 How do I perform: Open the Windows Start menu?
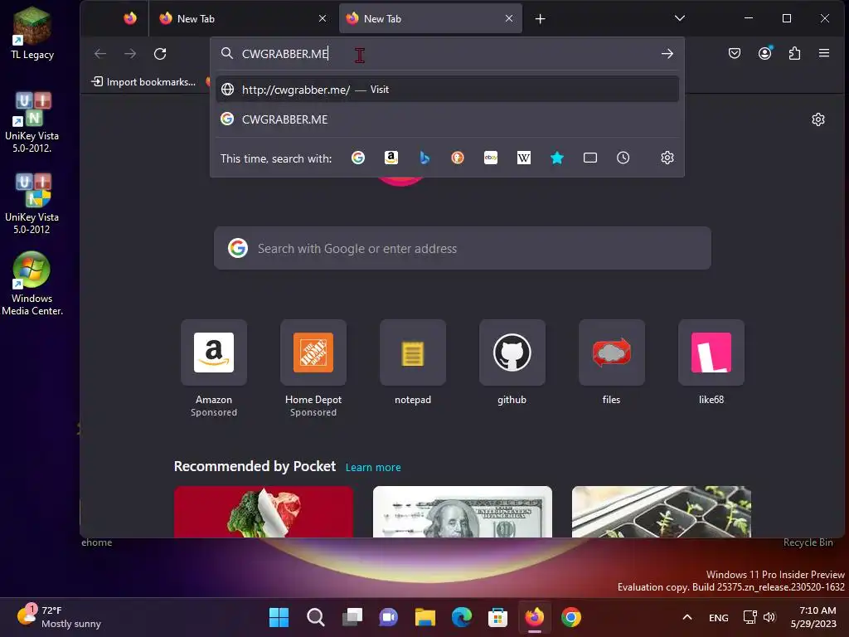279,617
